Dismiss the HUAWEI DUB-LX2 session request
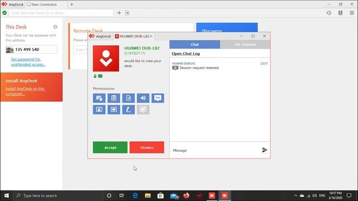Screen dimensions: 358x201 147,147
